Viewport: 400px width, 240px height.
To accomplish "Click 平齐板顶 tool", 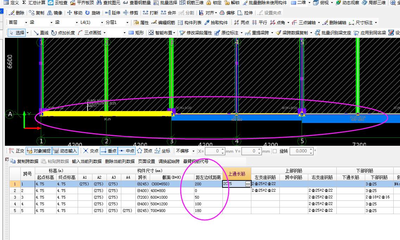I will (x=82, y=2).
